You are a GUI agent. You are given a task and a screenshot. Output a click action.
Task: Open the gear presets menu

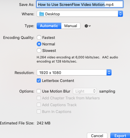point(87,26)
